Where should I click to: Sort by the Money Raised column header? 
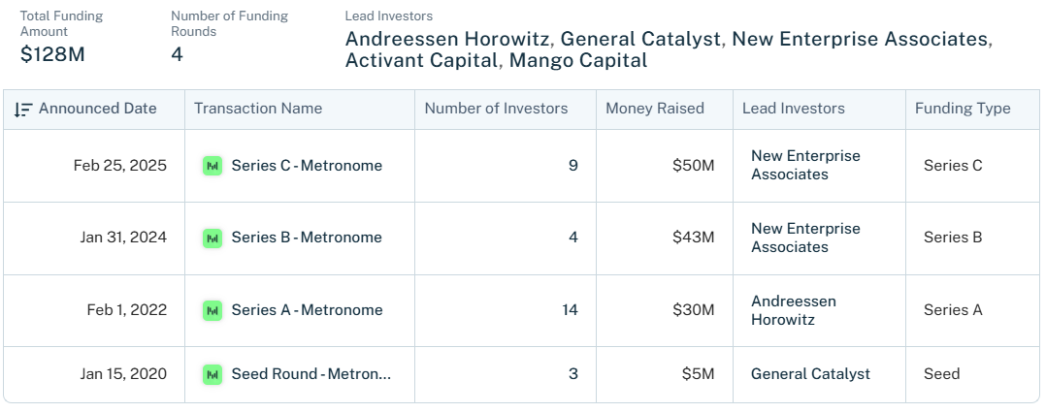[x=654, y=109]
